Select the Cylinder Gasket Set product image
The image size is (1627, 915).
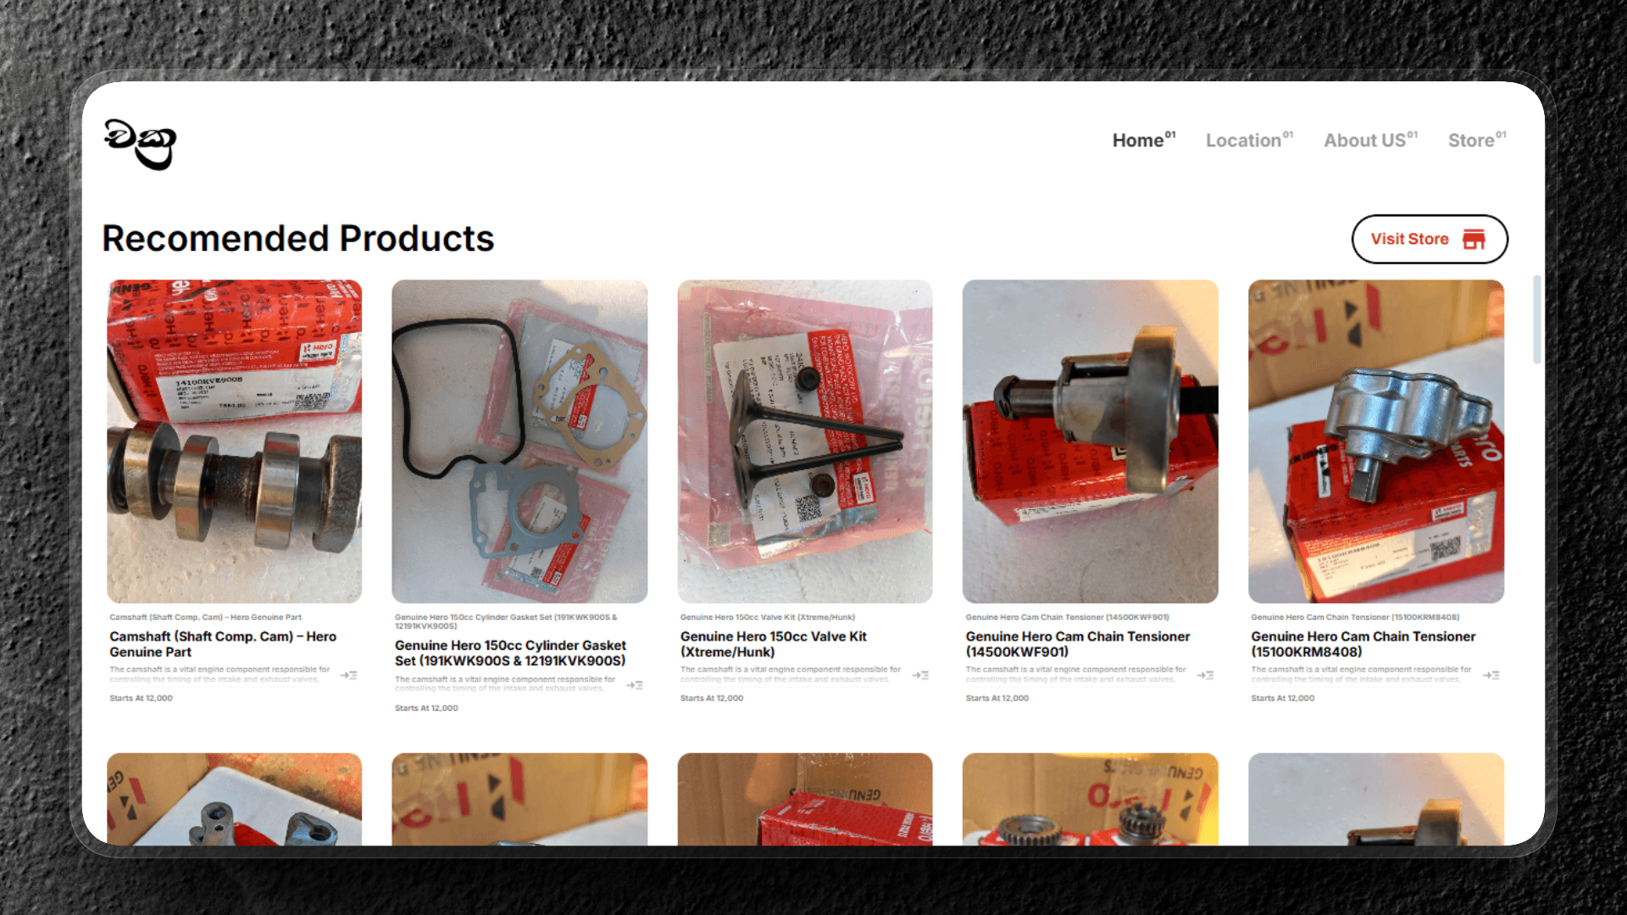(x=519, y=441)
